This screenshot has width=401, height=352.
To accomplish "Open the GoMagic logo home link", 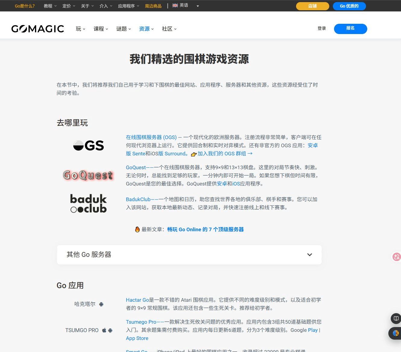I will [38, 29].
